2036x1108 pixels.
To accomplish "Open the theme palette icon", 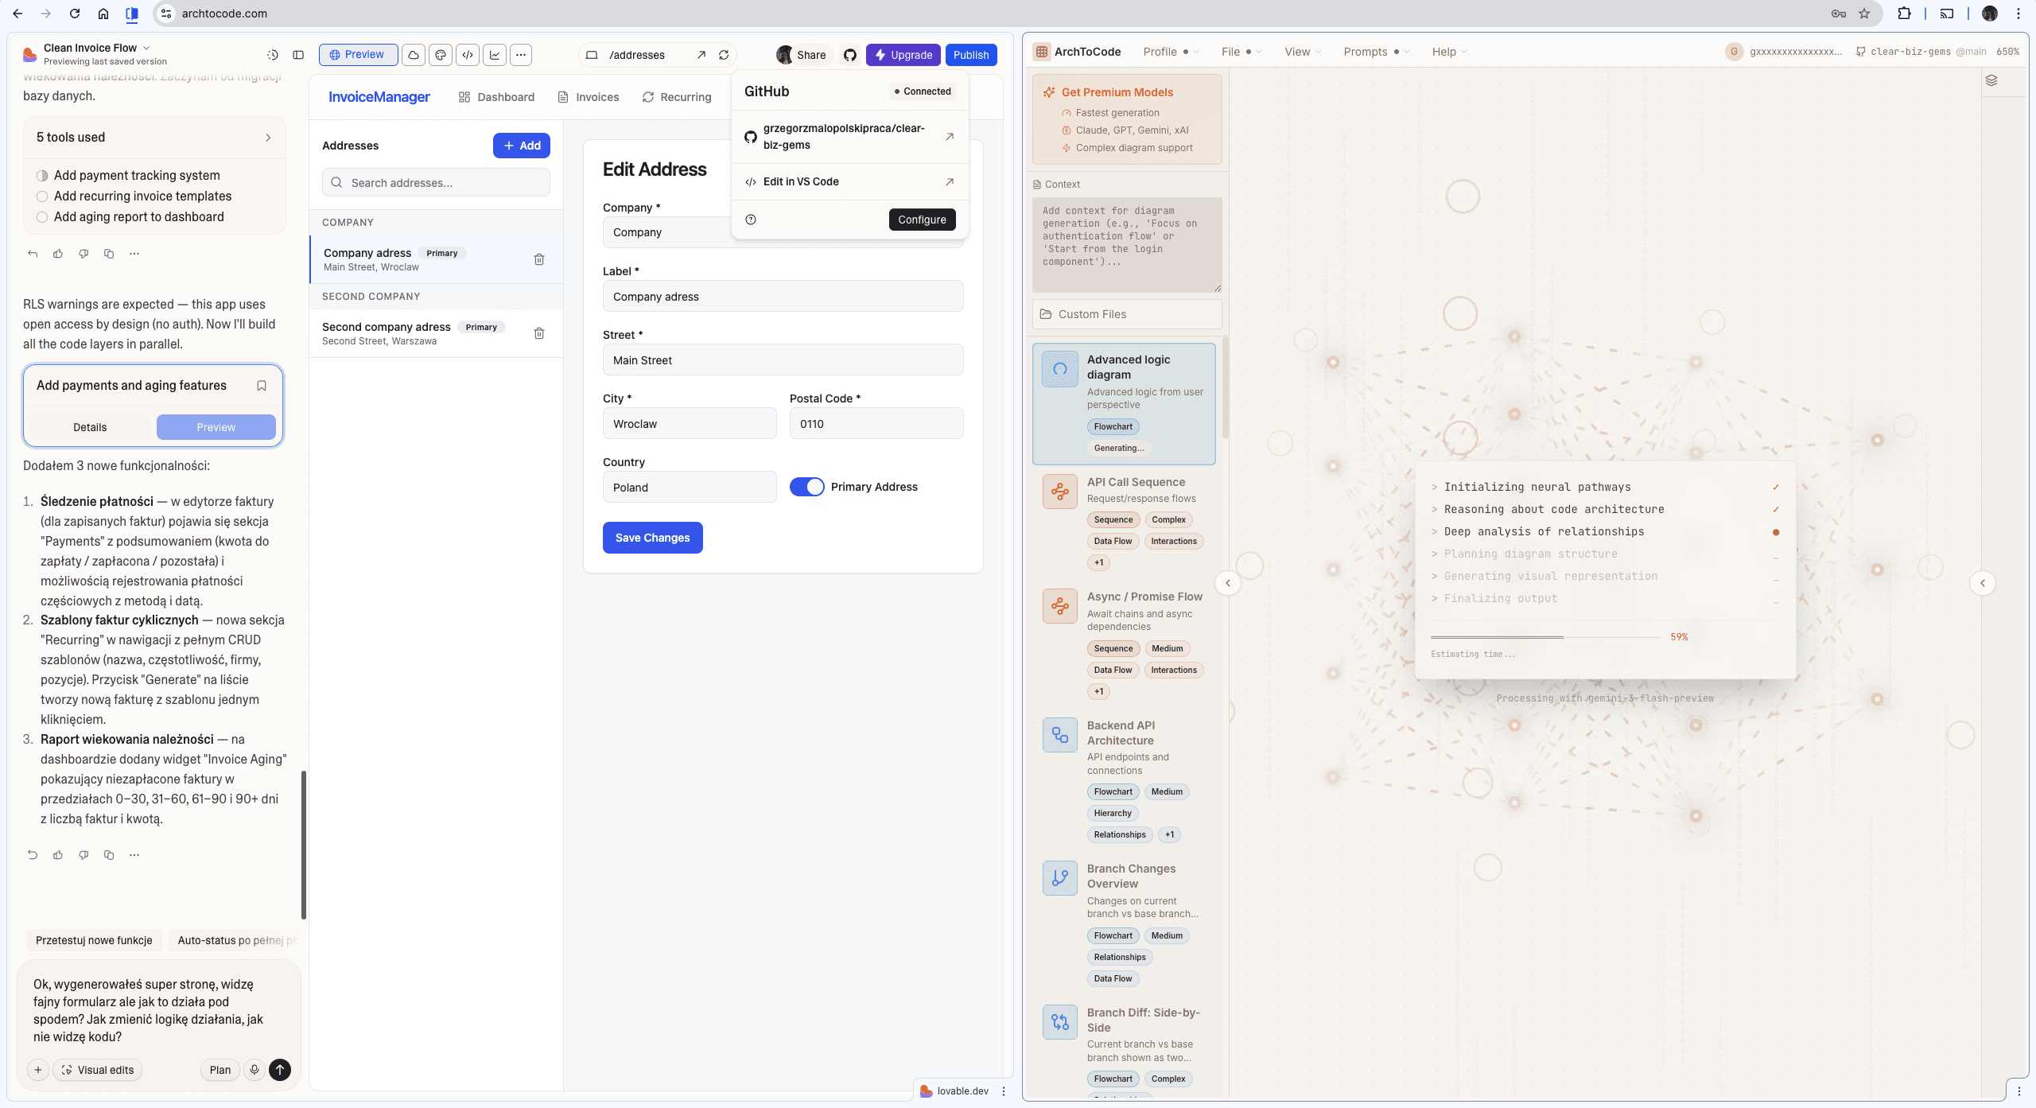I will pyautogui.click(x=441, y=55).
